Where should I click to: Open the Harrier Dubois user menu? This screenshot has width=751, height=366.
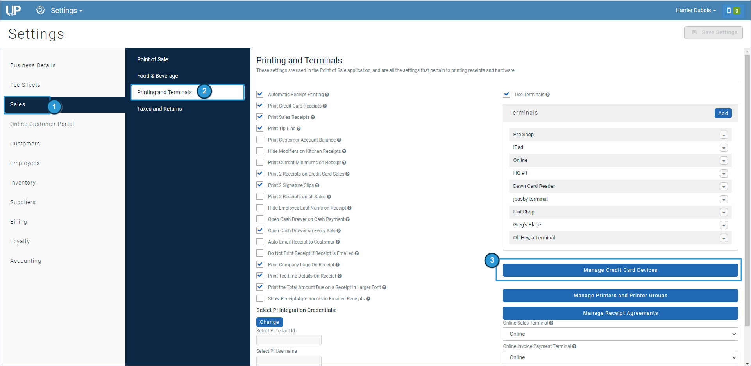(x=696, y=11)
